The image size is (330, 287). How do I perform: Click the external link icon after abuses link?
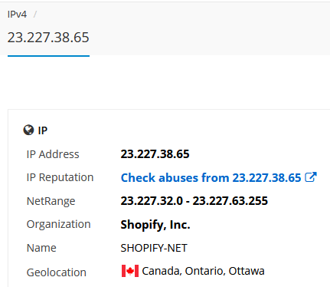tap(311, 177)
